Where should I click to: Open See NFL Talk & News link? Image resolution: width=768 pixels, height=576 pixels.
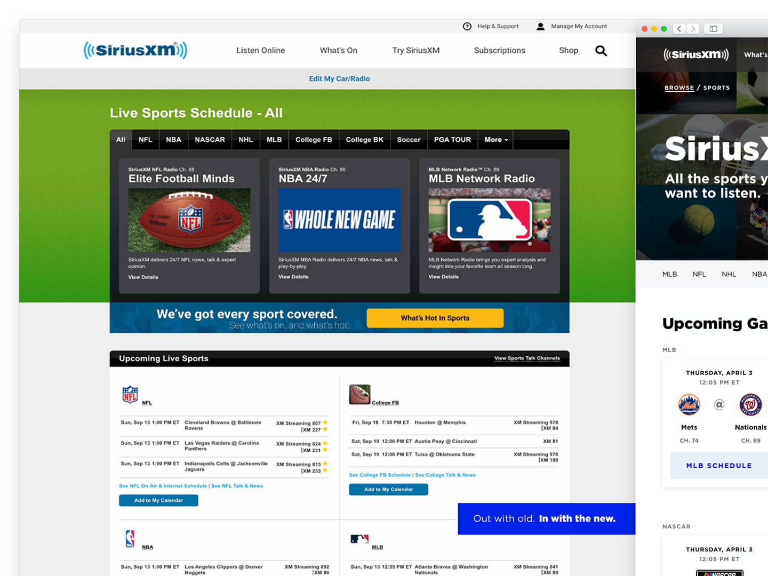coord(237,486)
